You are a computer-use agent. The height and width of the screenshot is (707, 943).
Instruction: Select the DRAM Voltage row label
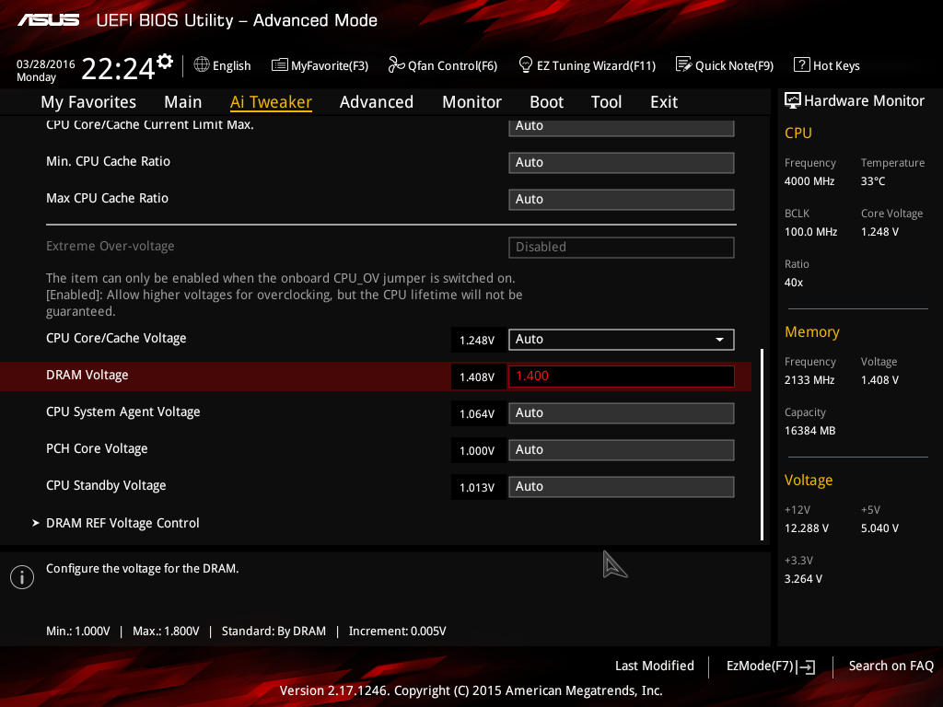[87, 376]
